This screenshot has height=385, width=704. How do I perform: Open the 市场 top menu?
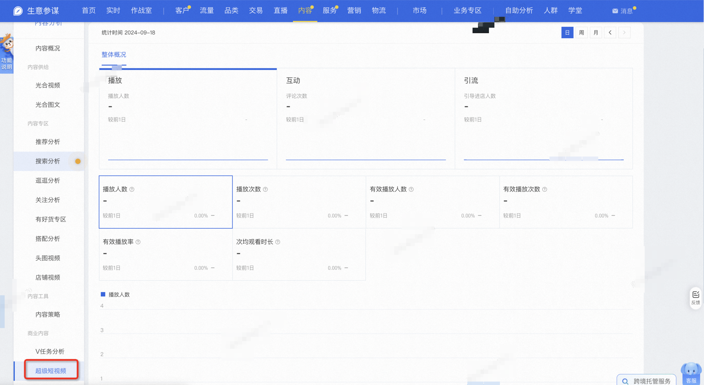(x=420, y=10)
